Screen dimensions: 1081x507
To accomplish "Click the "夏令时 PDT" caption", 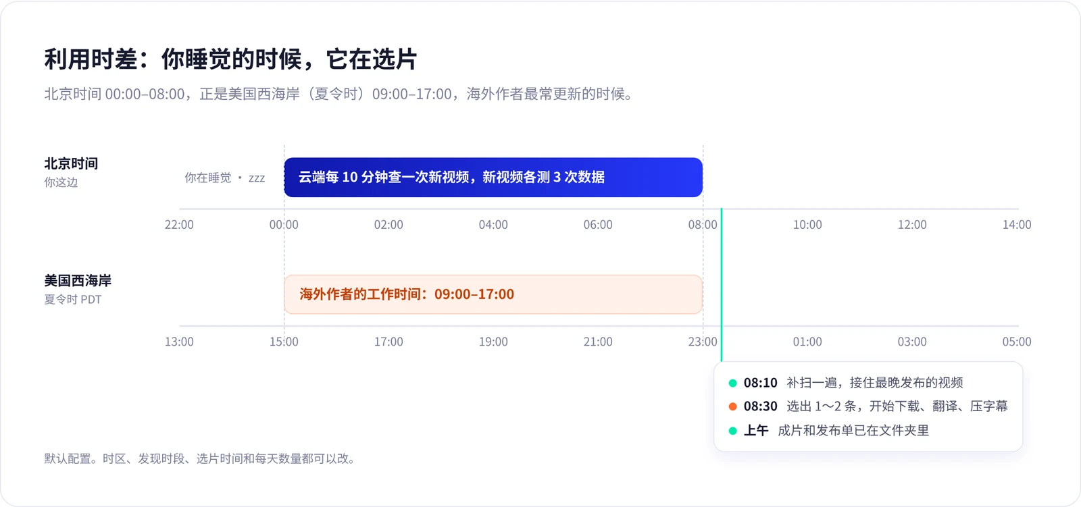I will coord(73,299).
